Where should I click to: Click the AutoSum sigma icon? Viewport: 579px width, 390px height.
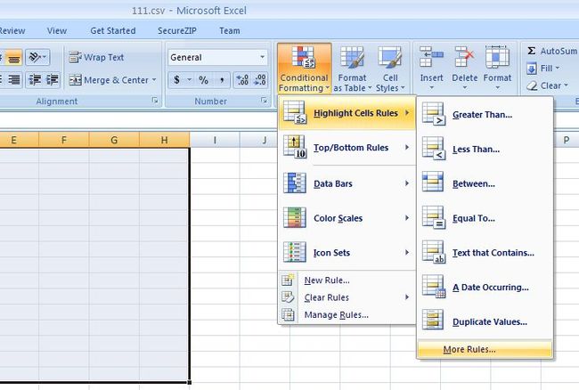(x=532, y=51)
